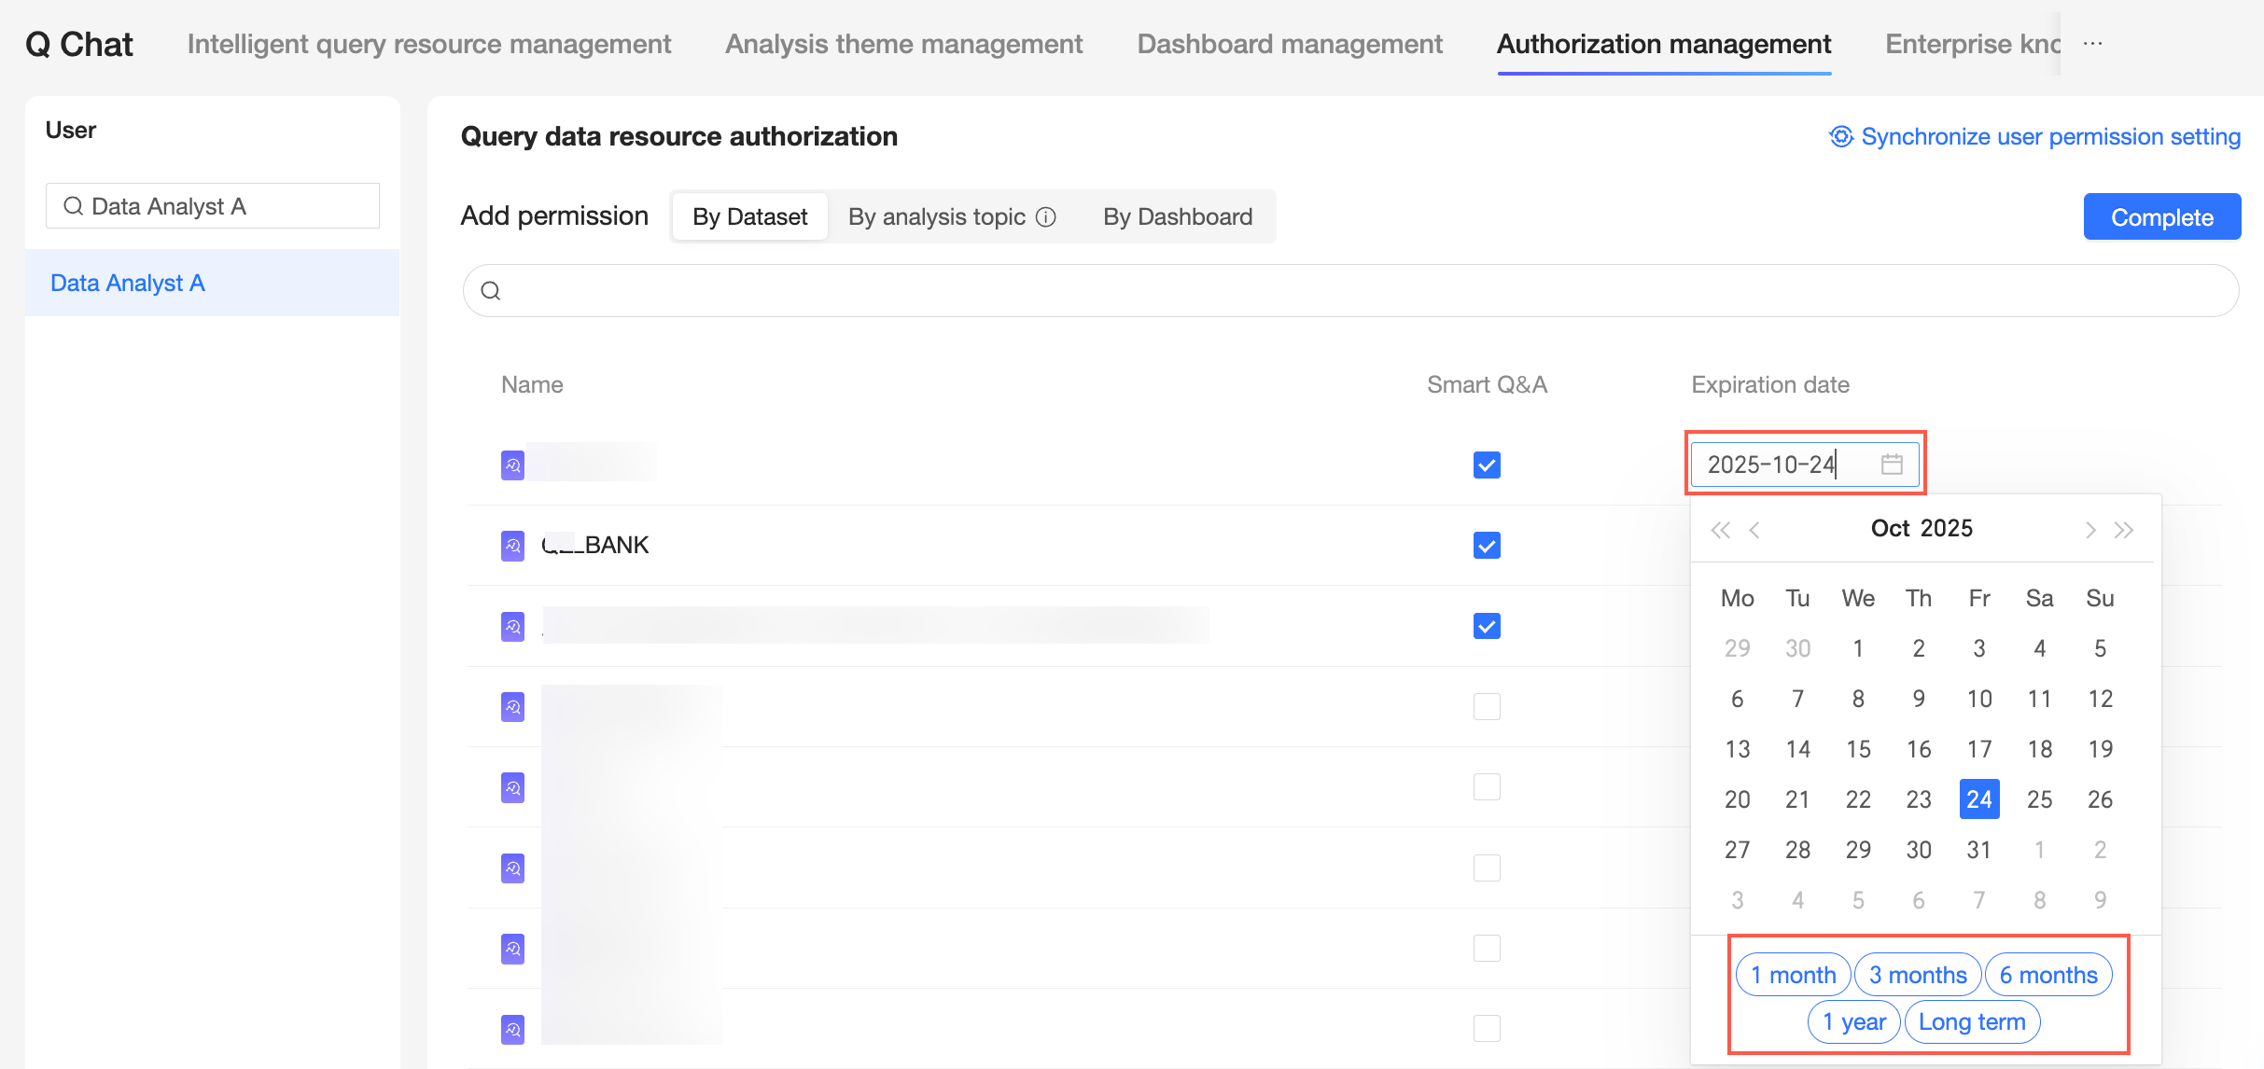Click the Synchronize user permission setting icon

(x=1840, y=136)
